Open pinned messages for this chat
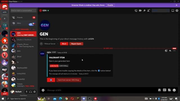The width and height of the screenshot is (180, 101). (x=144, y=11)
